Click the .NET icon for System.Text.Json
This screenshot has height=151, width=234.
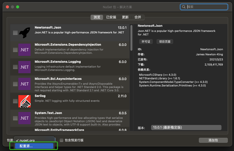pyautogui.click(x=24, y=118)
